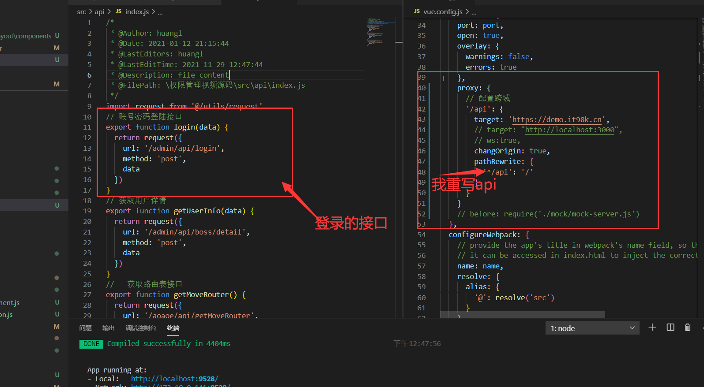
Task: Click the 'api' breadcrumb segment
Action: click(x=99, y=11)
